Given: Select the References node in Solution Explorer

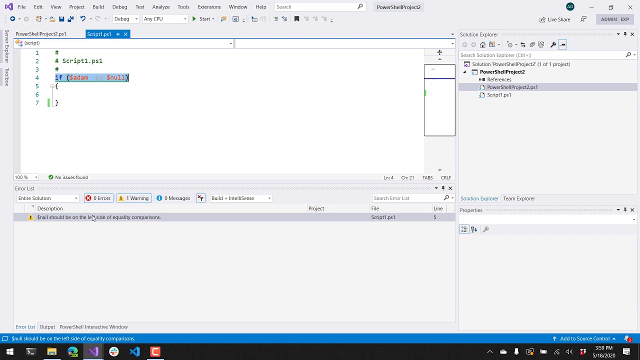Looking at the screenshot, I should [499, 79].
